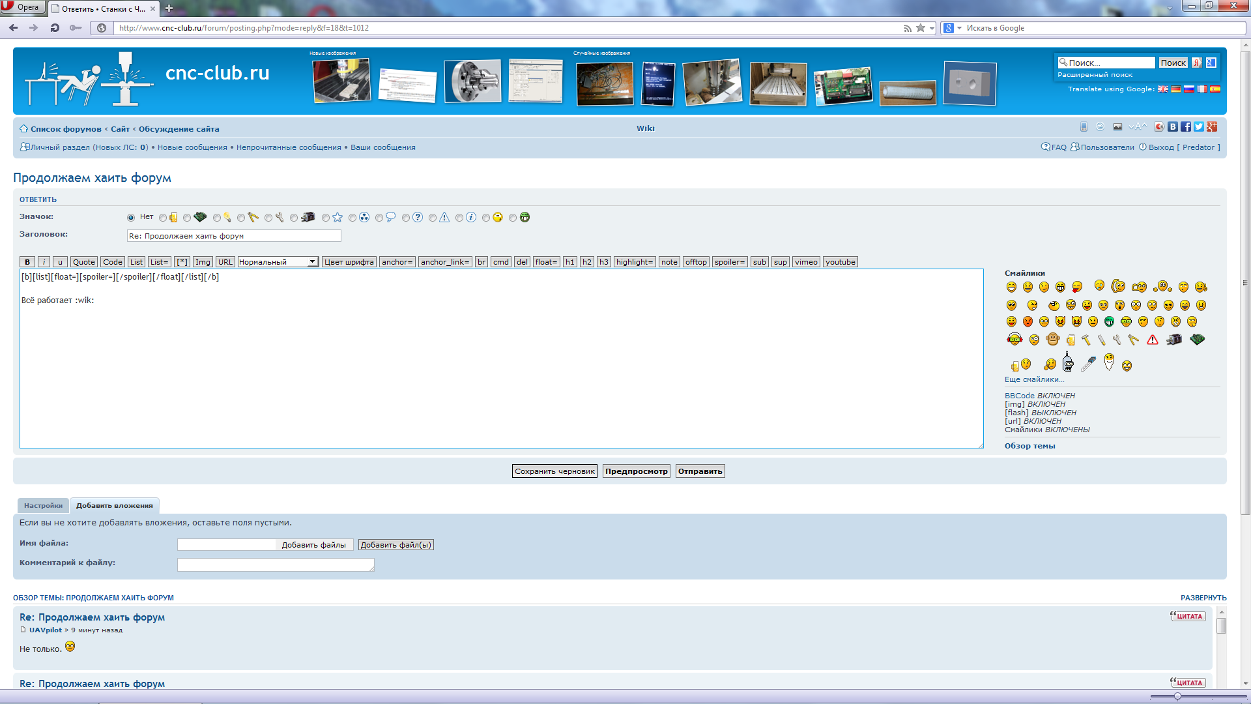The width and height of the screenshot is (1251, 704).
Task: Open the Еще смайлики link
Action: 1034,379
